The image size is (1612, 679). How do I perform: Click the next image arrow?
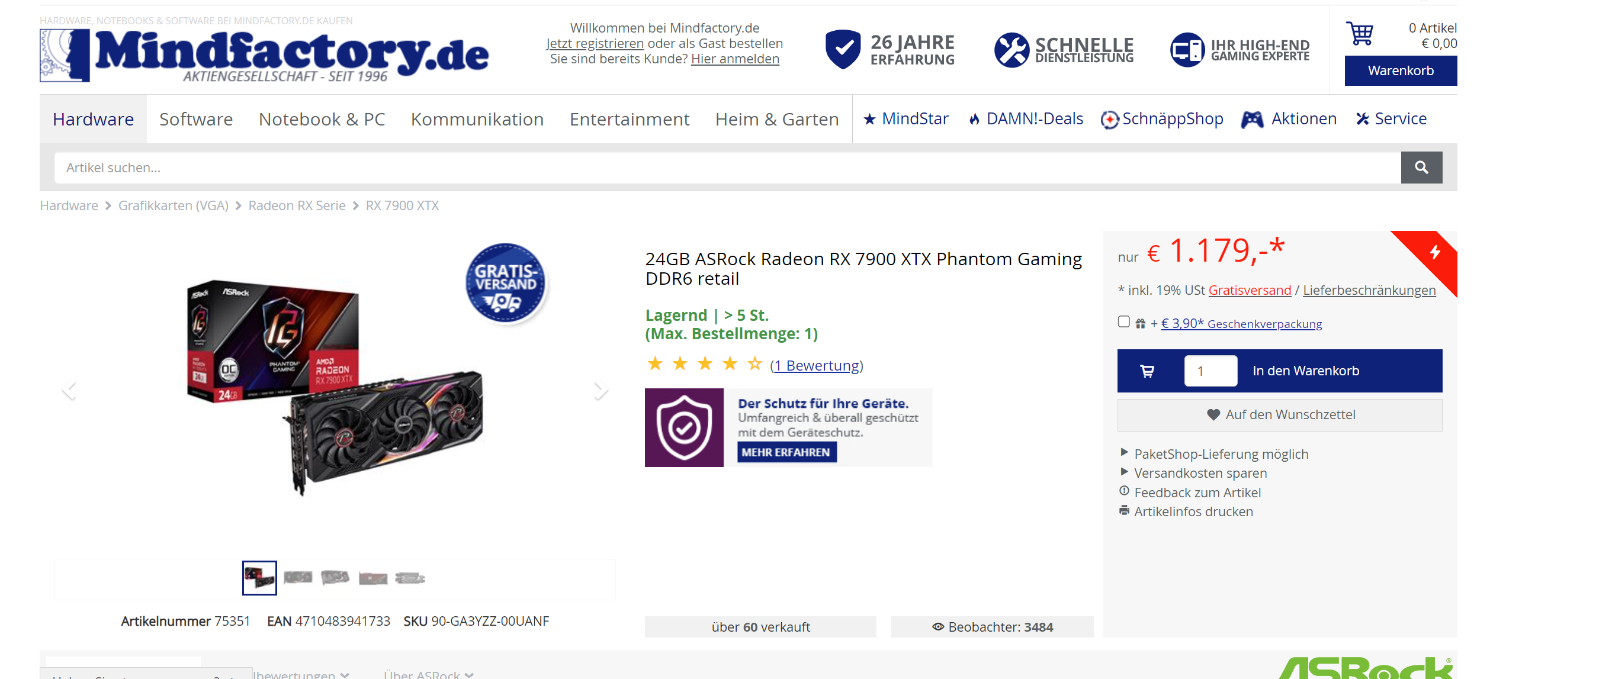tap(600, 390)
